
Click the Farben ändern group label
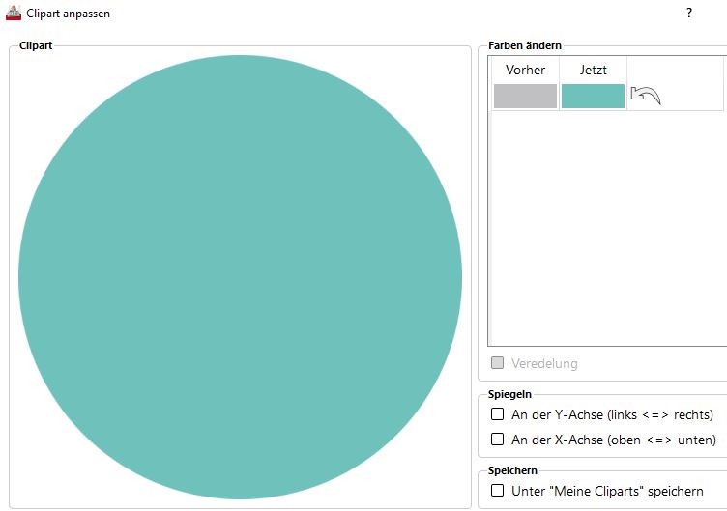click(525, 45)
